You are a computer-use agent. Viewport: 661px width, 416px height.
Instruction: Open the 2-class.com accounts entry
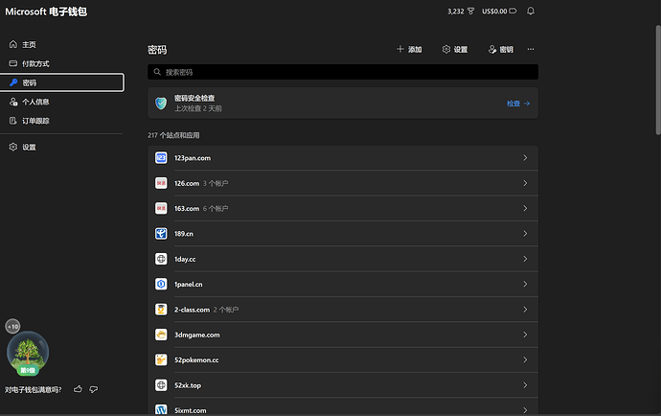pyautogui.click(x=343, y=310)
